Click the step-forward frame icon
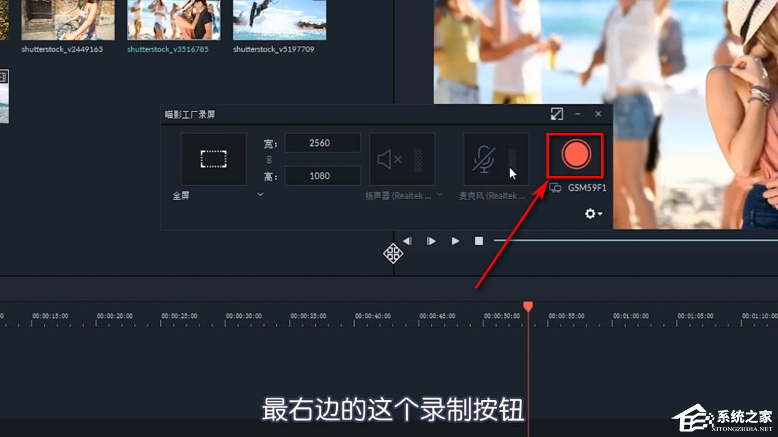The height and width of the screenshot is (437, 778). [x=432, y=241]
